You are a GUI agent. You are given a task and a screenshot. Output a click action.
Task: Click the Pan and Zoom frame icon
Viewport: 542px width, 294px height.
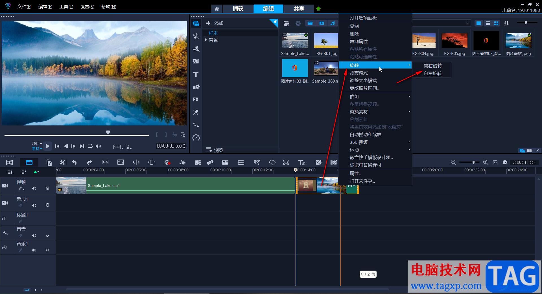tap(286, 162)
